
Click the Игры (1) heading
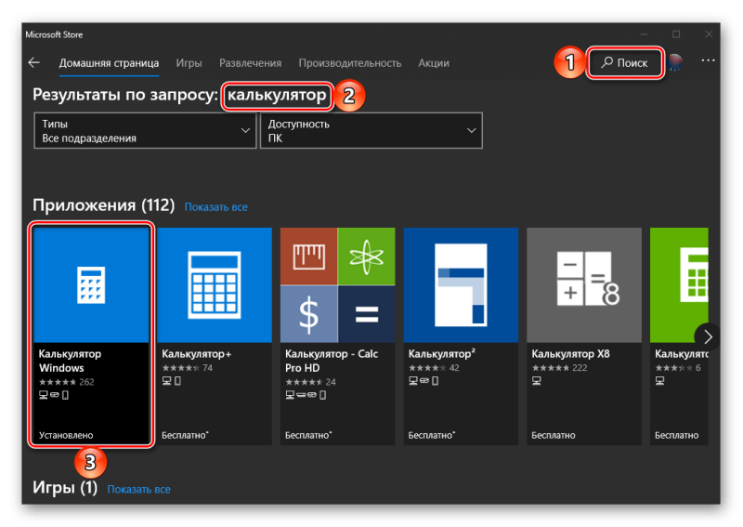point(65,487)
